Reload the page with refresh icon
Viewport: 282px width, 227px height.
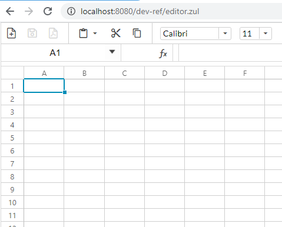tap(48, 11)
